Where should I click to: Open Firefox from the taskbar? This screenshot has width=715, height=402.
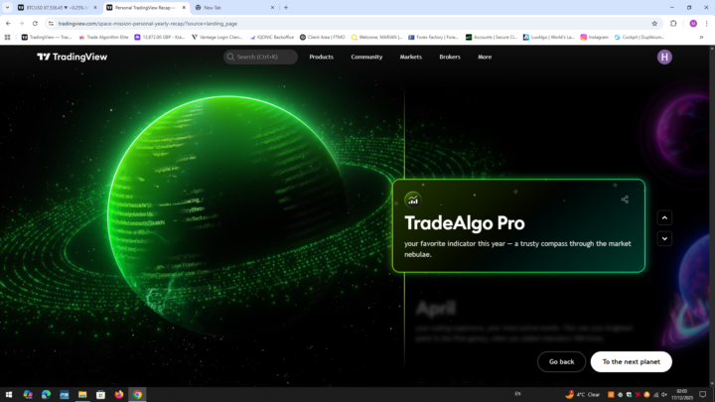pos(119,395)
